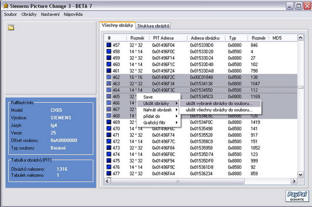Click the PayPal Donate button
Screen dimensions: 312x207
click(x=297, y=196)
